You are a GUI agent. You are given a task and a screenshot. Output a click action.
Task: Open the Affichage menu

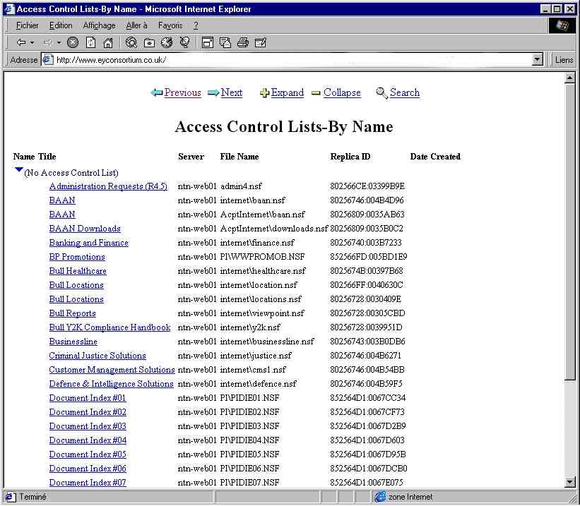click(x=99, y=25)
